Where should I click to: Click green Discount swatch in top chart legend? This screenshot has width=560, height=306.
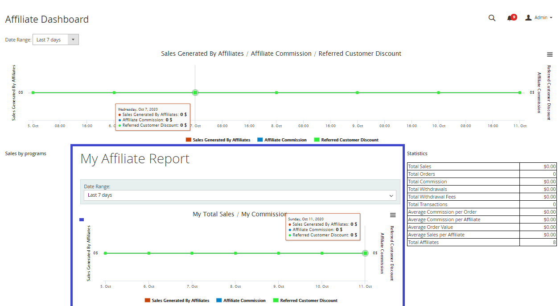click(317, 140)
